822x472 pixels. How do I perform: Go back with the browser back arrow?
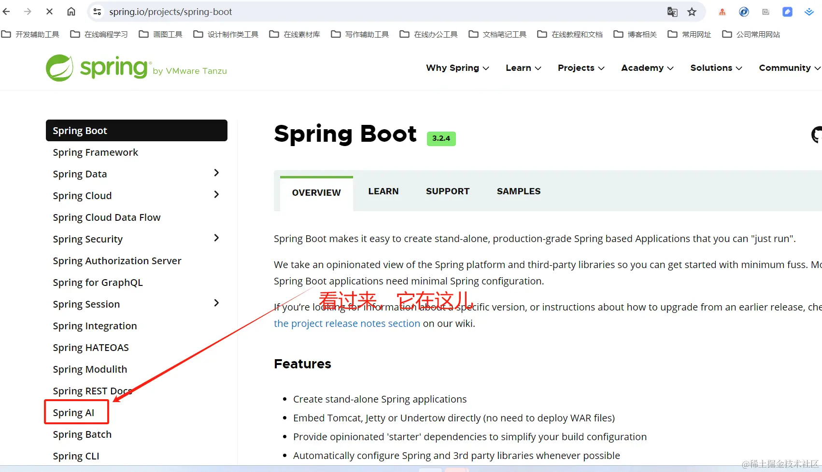coord(7,12)
